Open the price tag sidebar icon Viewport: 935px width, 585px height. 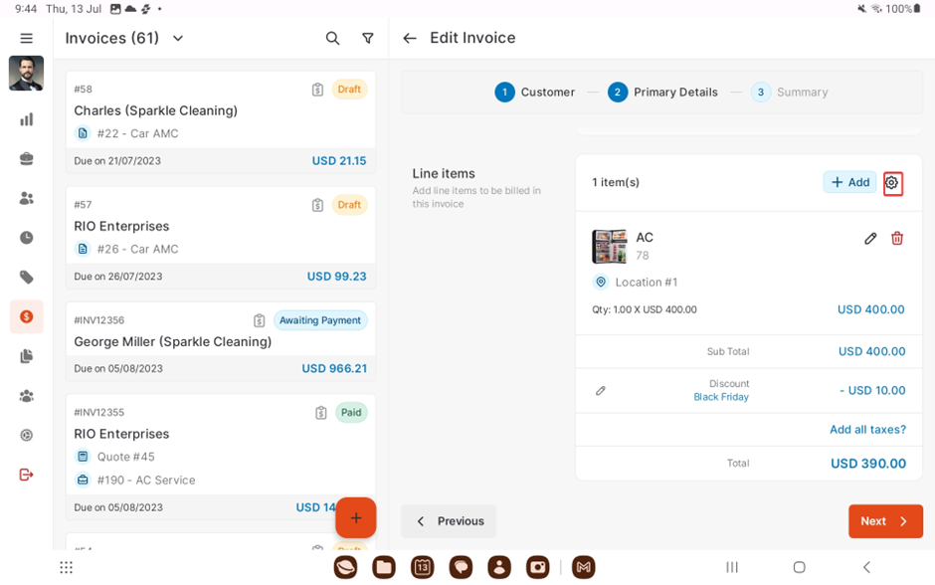26,277
